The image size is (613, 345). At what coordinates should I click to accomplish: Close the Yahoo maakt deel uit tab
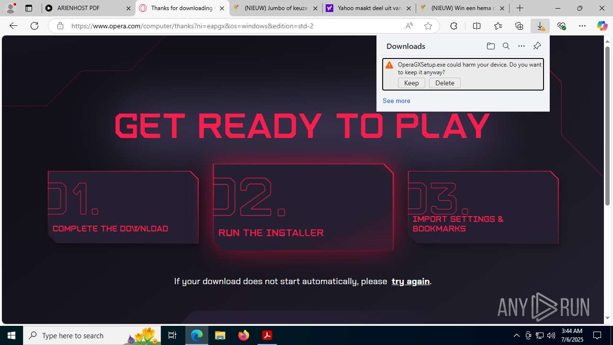click(409, 8)
